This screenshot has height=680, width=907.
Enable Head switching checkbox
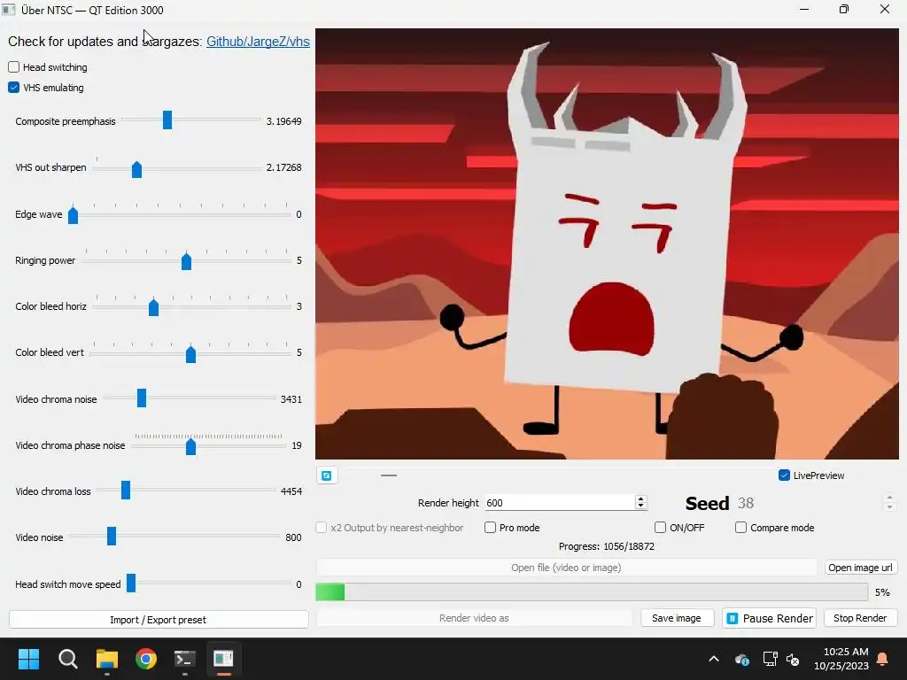pos(14,67)
